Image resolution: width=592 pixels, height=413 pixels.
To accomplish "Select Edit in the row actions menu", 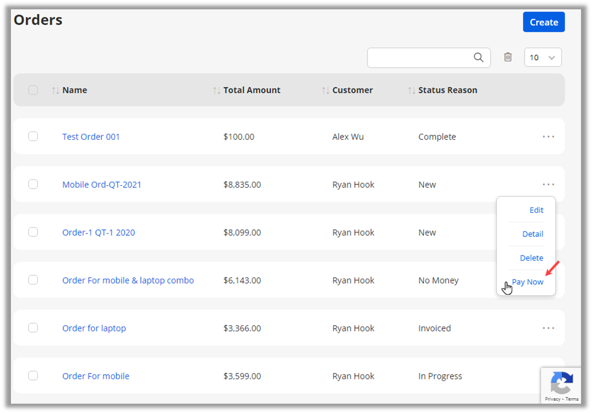I will tap(536, 210).
